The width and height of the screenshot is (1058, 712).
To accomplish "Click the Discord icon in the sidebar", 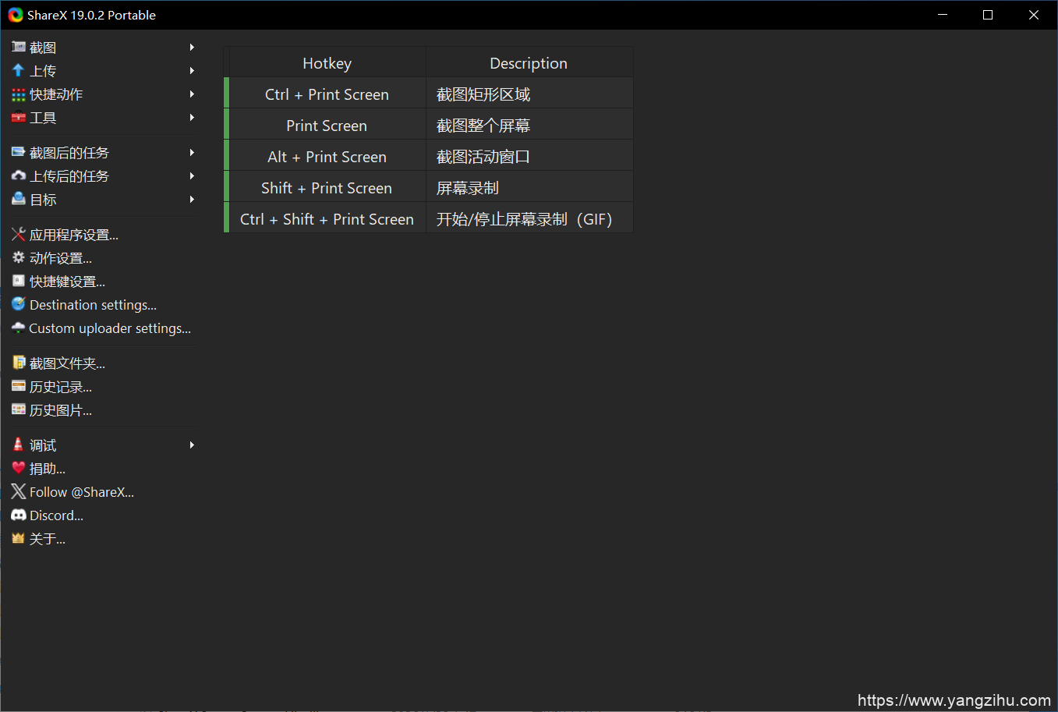I will [x=17, y=515].
